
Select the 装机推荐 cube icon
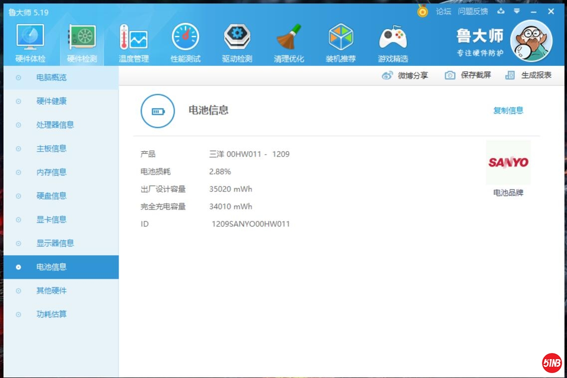[341, 37]
